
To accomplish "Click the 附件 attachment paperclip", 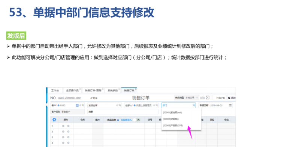I will click(x=94, y=98).
